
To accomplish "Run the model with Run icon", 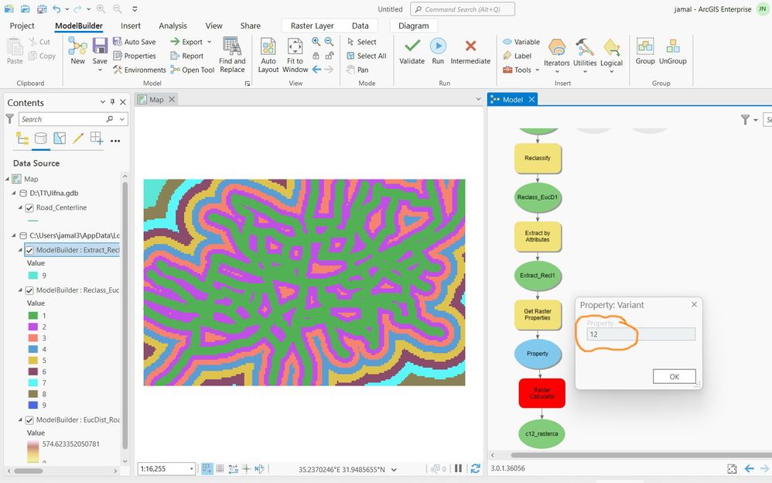I will [438, 46].
